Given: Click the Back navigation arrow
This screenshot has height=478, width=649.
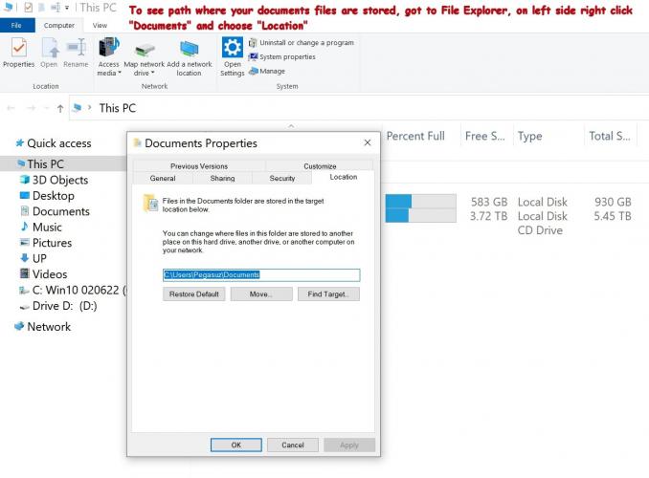Looking at the screenshot, I should (11, 108).
